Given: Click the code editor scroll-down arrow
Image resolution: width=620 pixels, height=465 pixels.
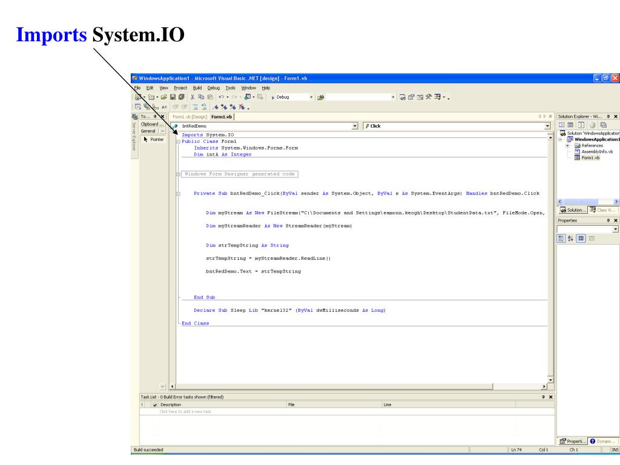Looking at the screenshot, I should pos(550,380).
